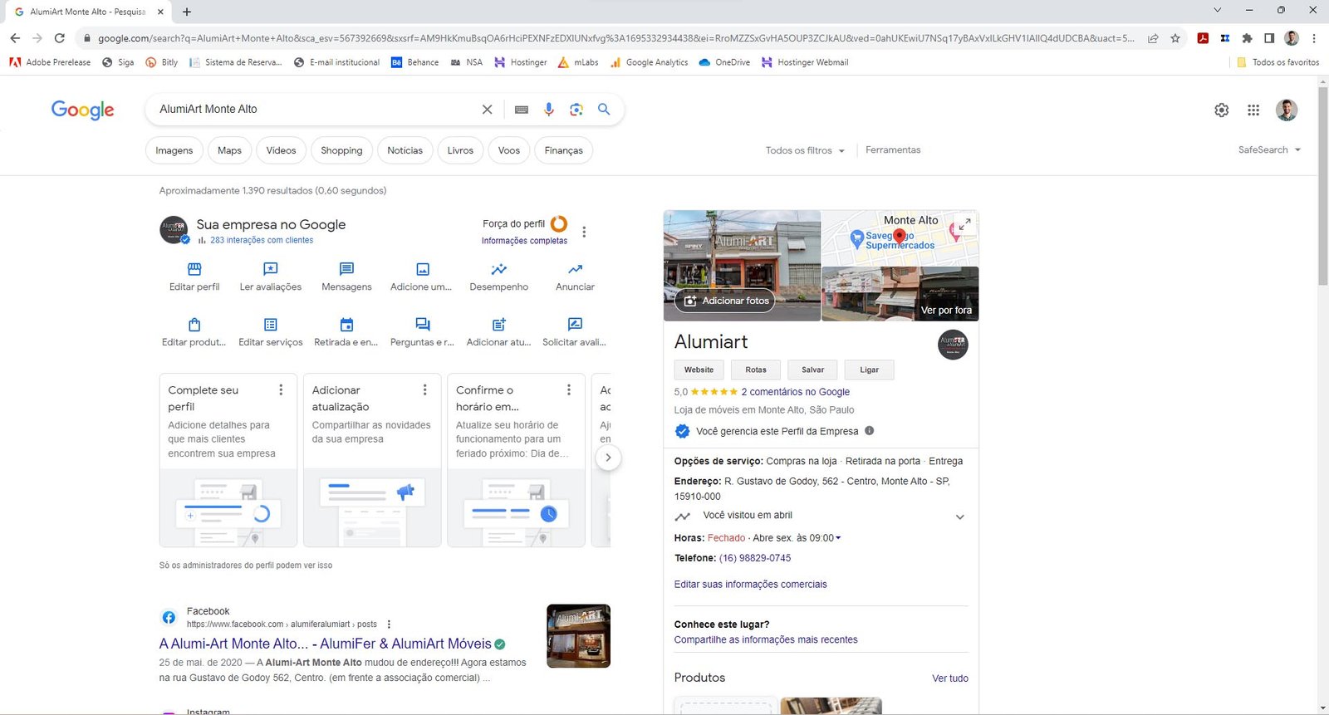Open 2 comentários no Google link
This screenshot has height=715, width=1329.
795,392
